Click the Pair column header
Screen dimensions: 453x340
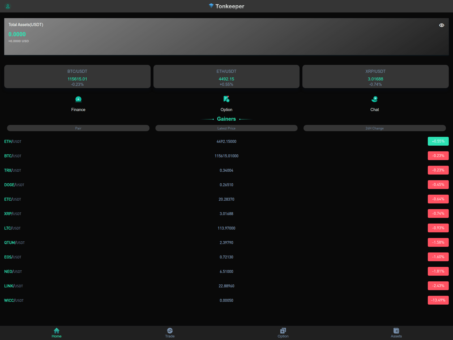[x=78, y=128]
